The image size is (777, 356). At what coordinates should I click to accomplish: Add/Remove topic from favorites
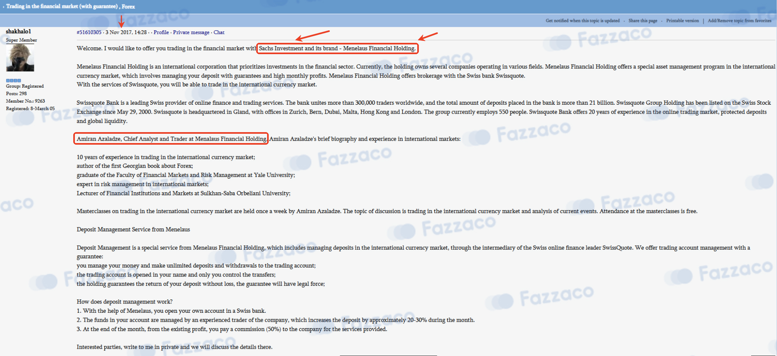[739, 21]
